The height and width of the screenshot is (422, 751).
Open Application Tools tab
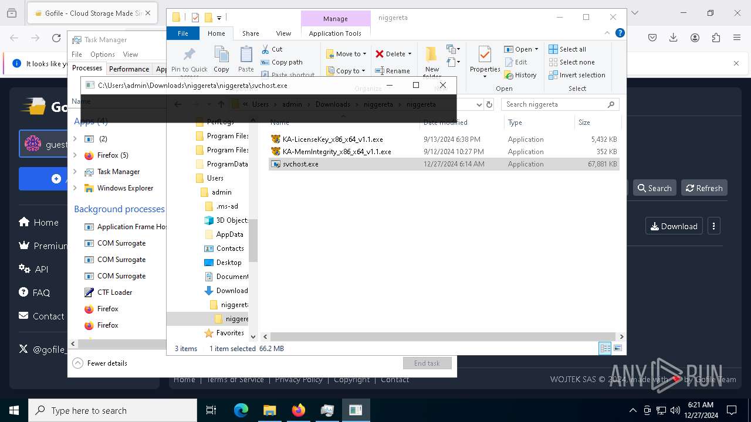tap(335, 33)
